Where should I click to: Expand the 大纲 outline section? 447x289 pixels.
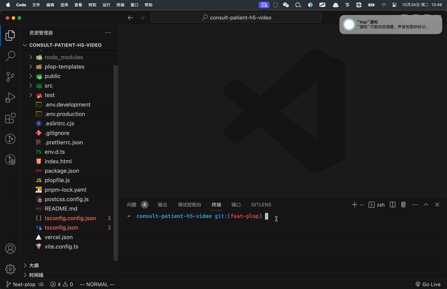point(34,265)
